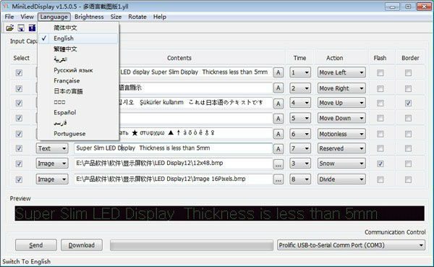Browse image file for 12x48.bmp row
434x267 pixels.
tap(278, 164)
